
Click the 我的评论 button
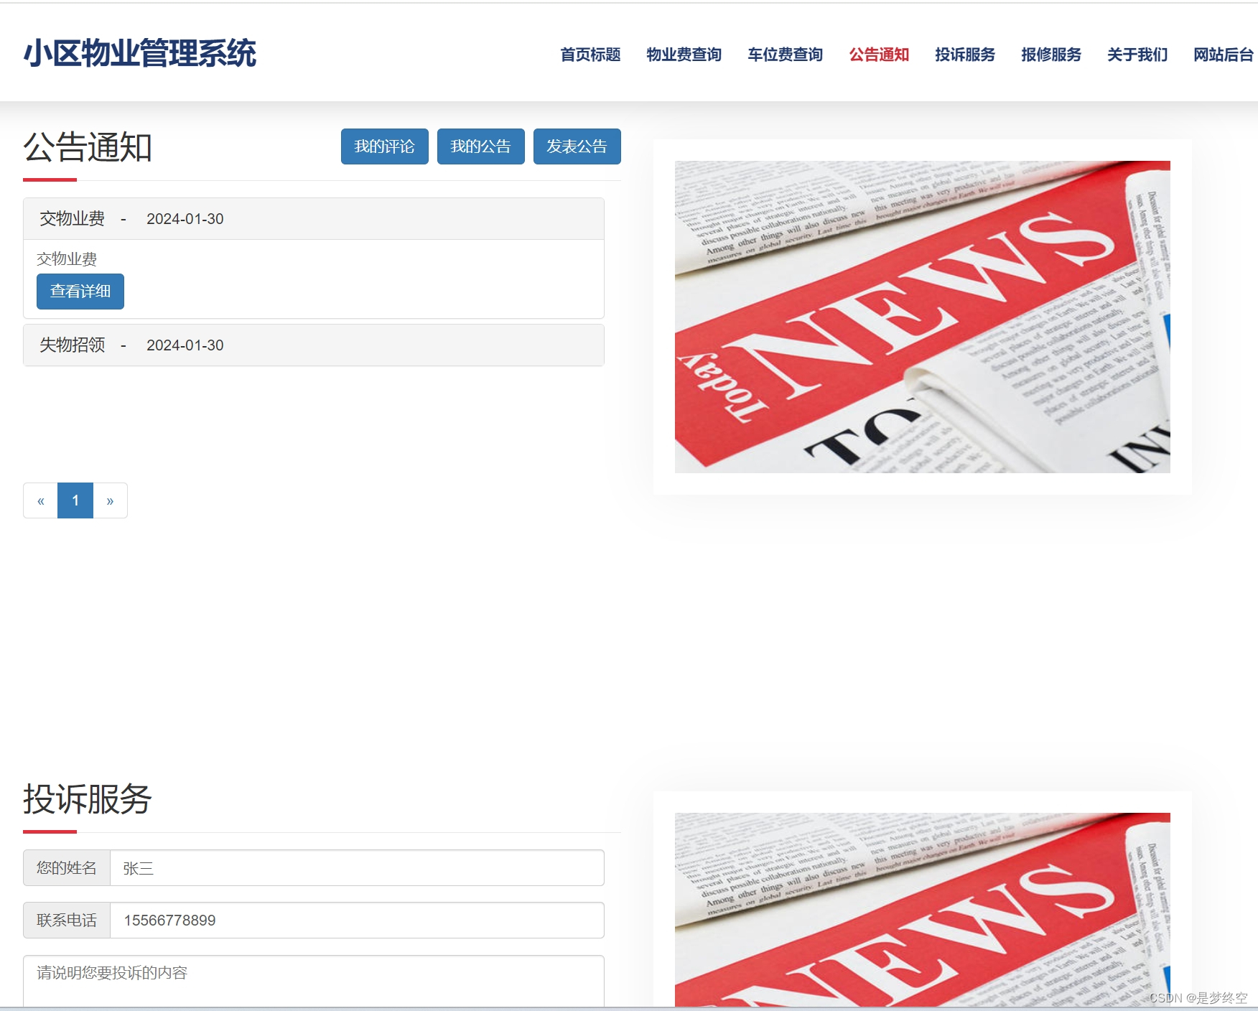[x=385, y=146]
